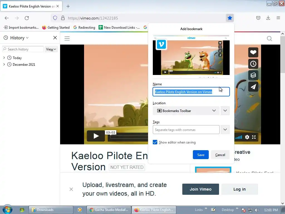The width and height of the screenshot is (285, 214).
Task: Open the New Download Links bookmark
Action: coord(119,28)
